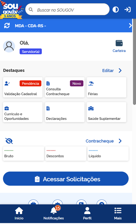The image size is (136, 224).
Task: Click the notification count badge 15
Action: coord(57,208)
